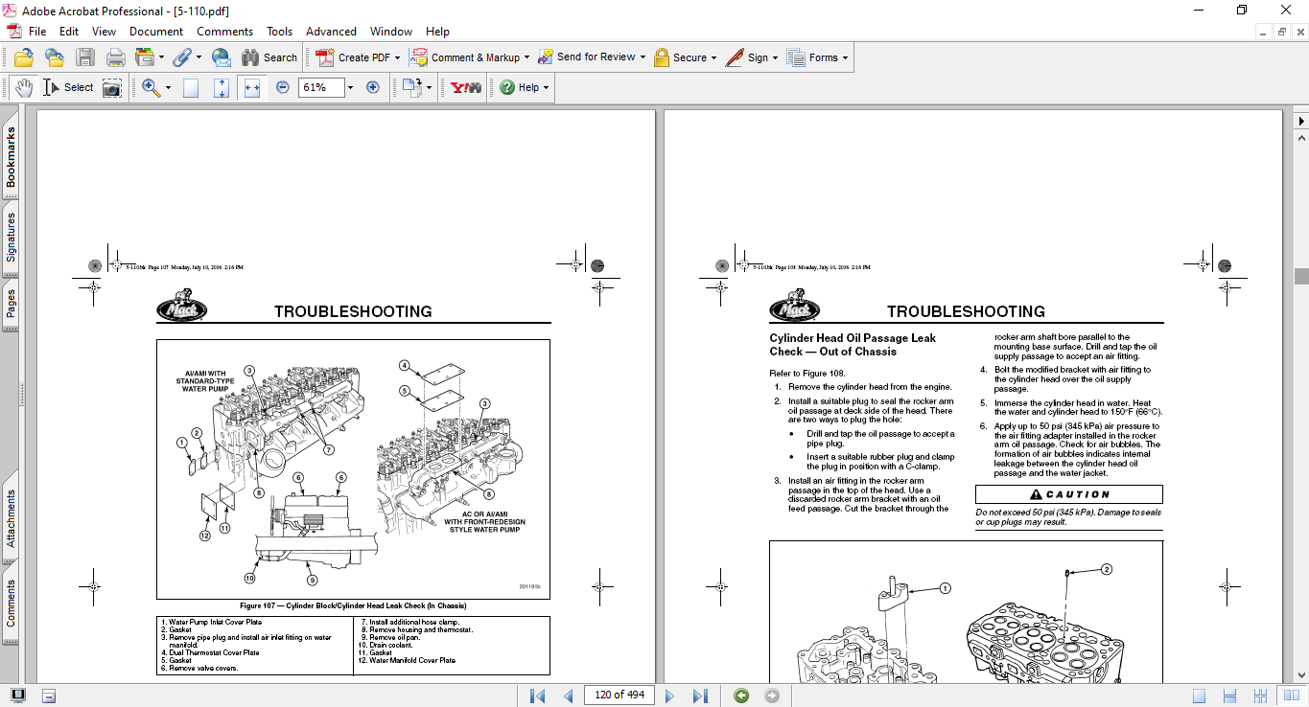Open the Attach file dropdown arrow
1309x707 pixels.
click(x=198, y=57)
